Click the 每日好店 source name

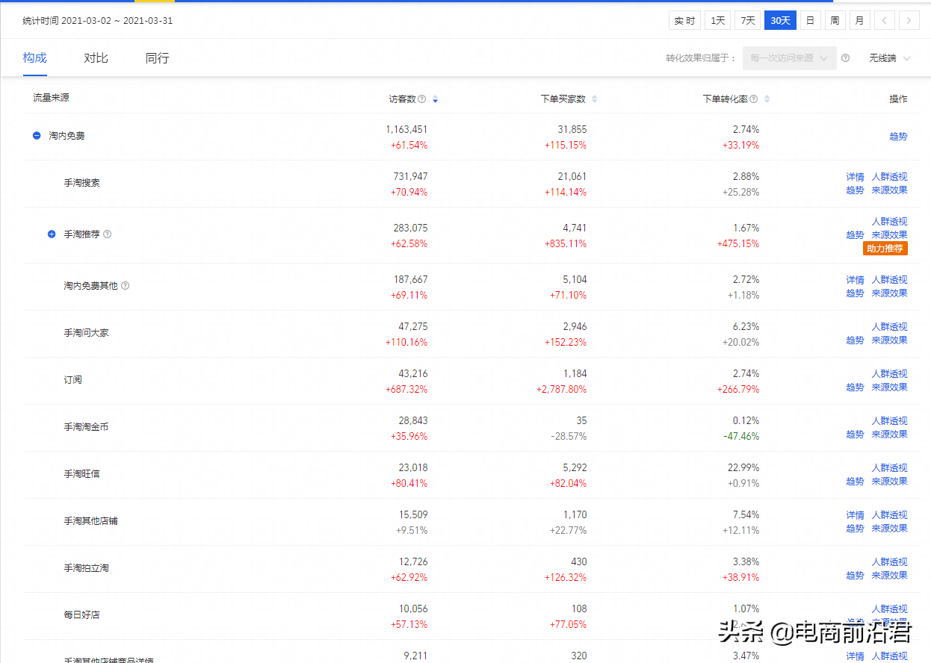point(81,615)
